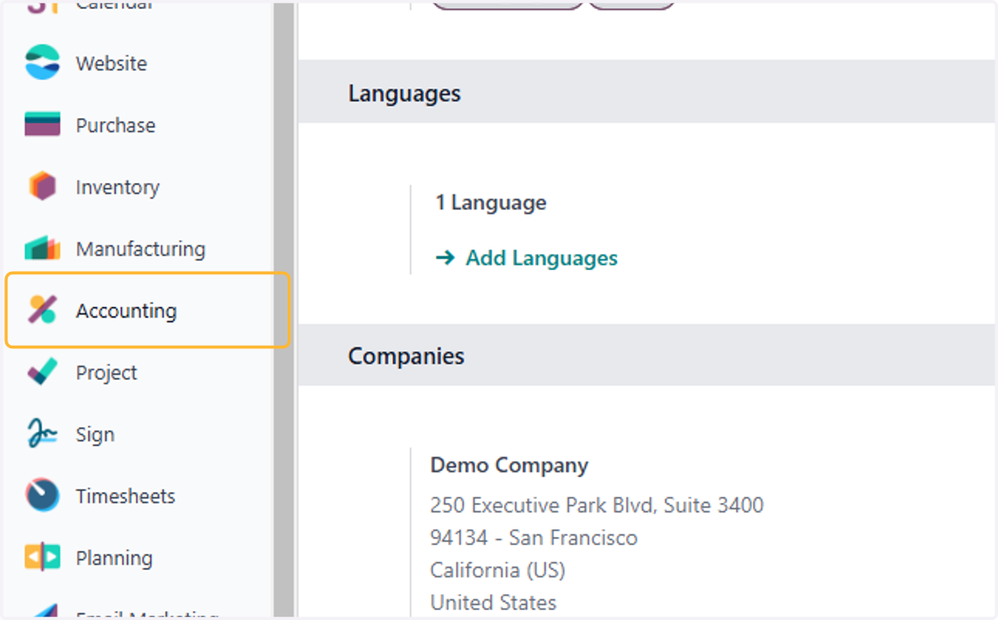This screenshot has height=620, width=998.
Task: Click the Website app icon
Action: point(42,63)
